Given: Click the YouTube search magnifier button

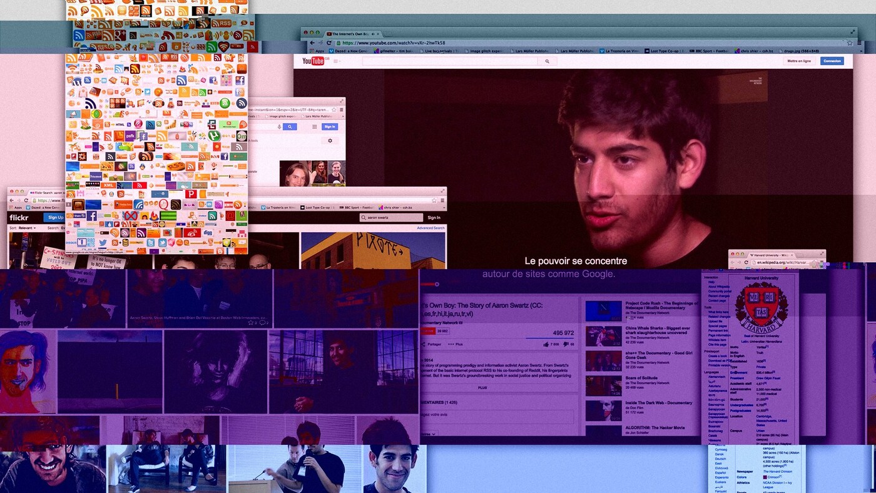Looking at the screenshot, I should tap(547, 61).
